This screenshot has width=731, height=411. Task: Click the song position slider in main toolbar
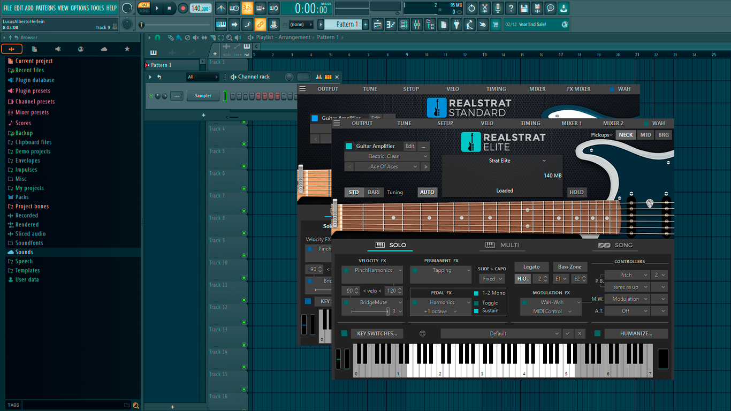(141, 25)
